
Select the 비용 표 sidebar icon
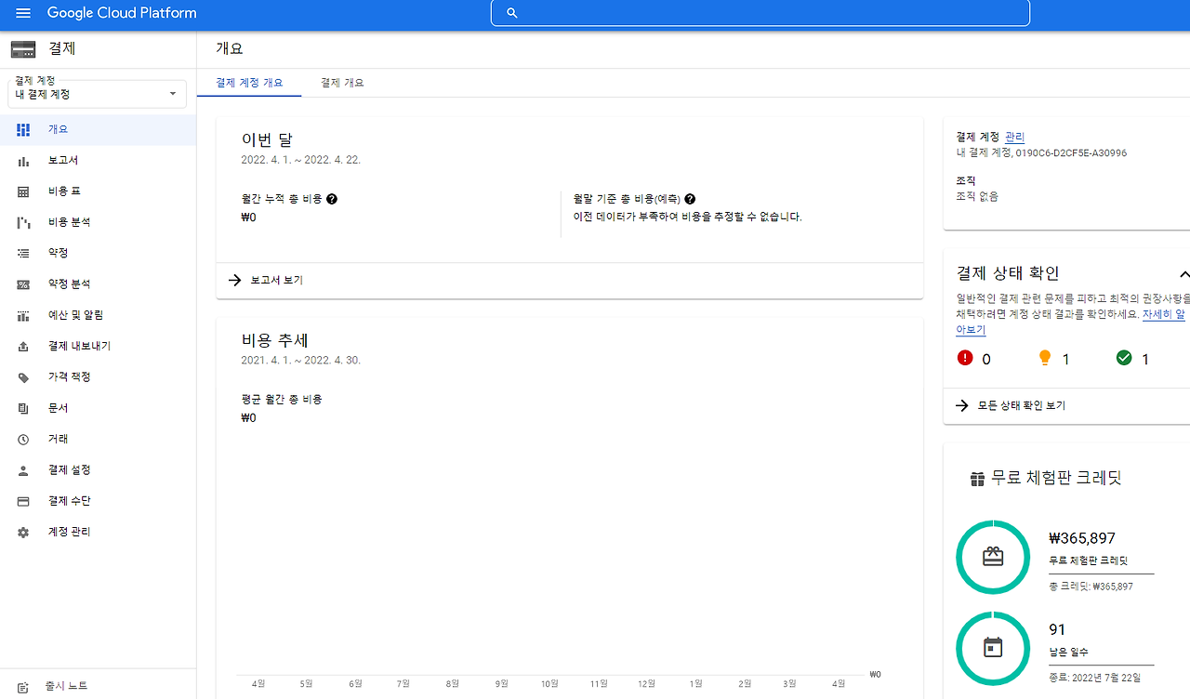click(x=22, y=191)
